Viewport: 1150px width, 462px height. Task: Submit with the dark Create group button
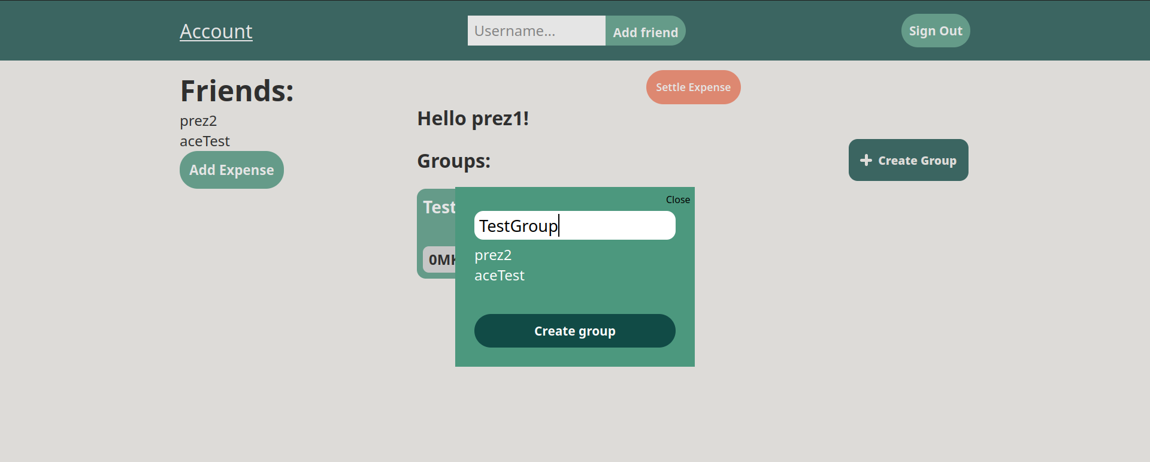pyautogui.click(x=574, y=331)
